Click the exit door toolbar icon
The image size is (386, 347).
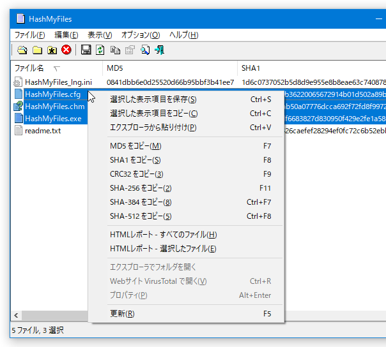pyautogui.click(x=160, y=50)
